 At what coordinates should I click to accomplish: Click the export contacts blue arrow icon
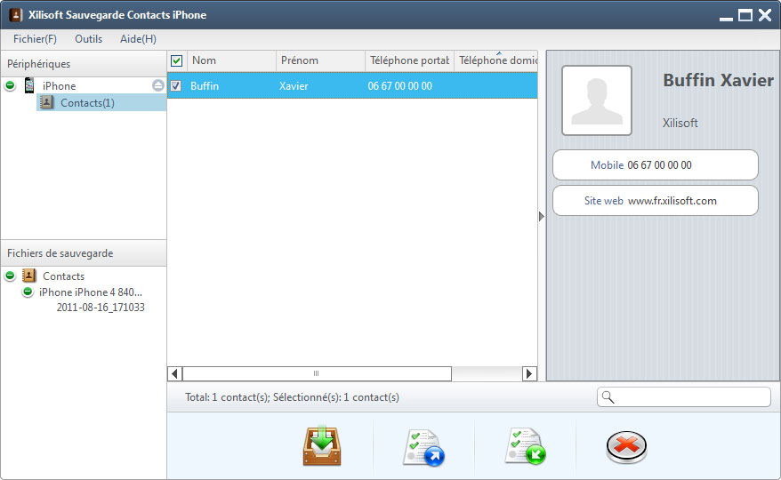click(x=424, y=447)
